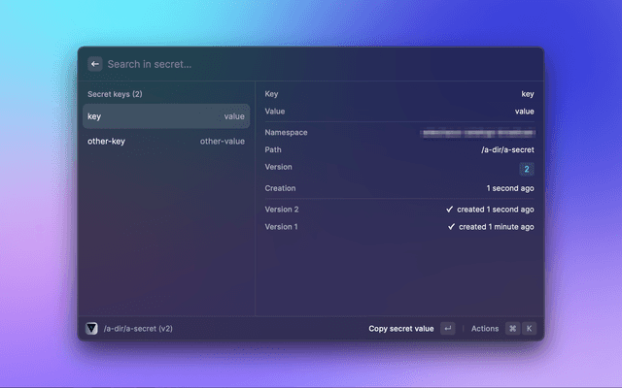Click the Return key icon
The image size is (622, 388).
[447, 329]
